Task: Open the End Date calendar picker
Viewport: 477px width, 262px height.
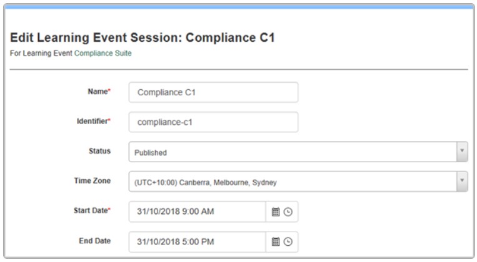Action: pyautogui.click(x=276, y=241)
